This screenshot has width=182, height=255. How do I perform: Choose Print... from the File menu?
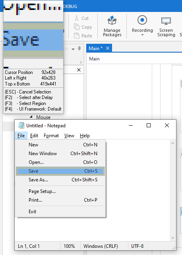60,200
